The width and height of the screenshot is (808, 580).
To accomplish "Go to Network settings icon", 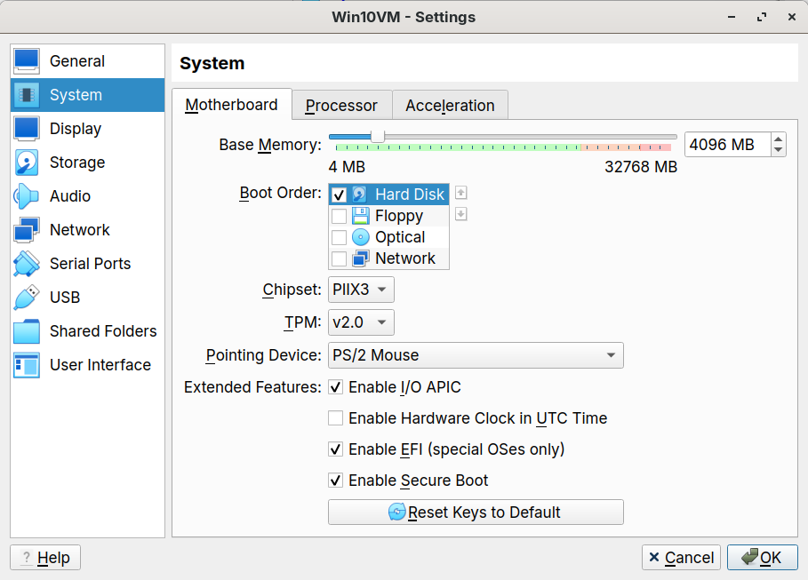I will click(x=27, y=230).
